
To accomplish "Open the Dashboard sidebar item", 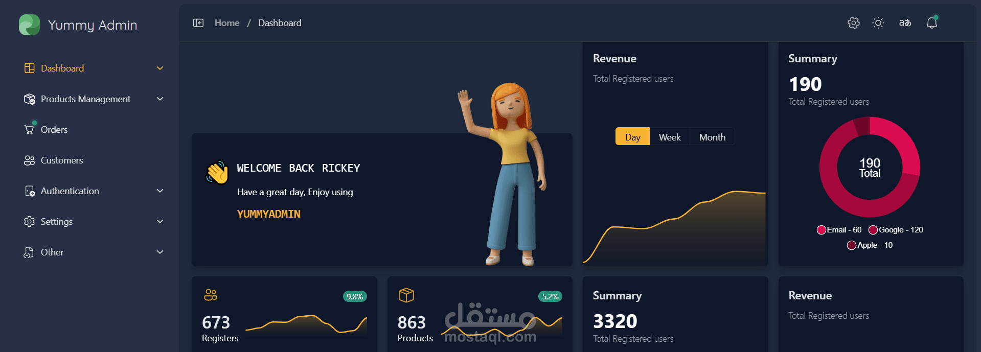I will 94,68.
